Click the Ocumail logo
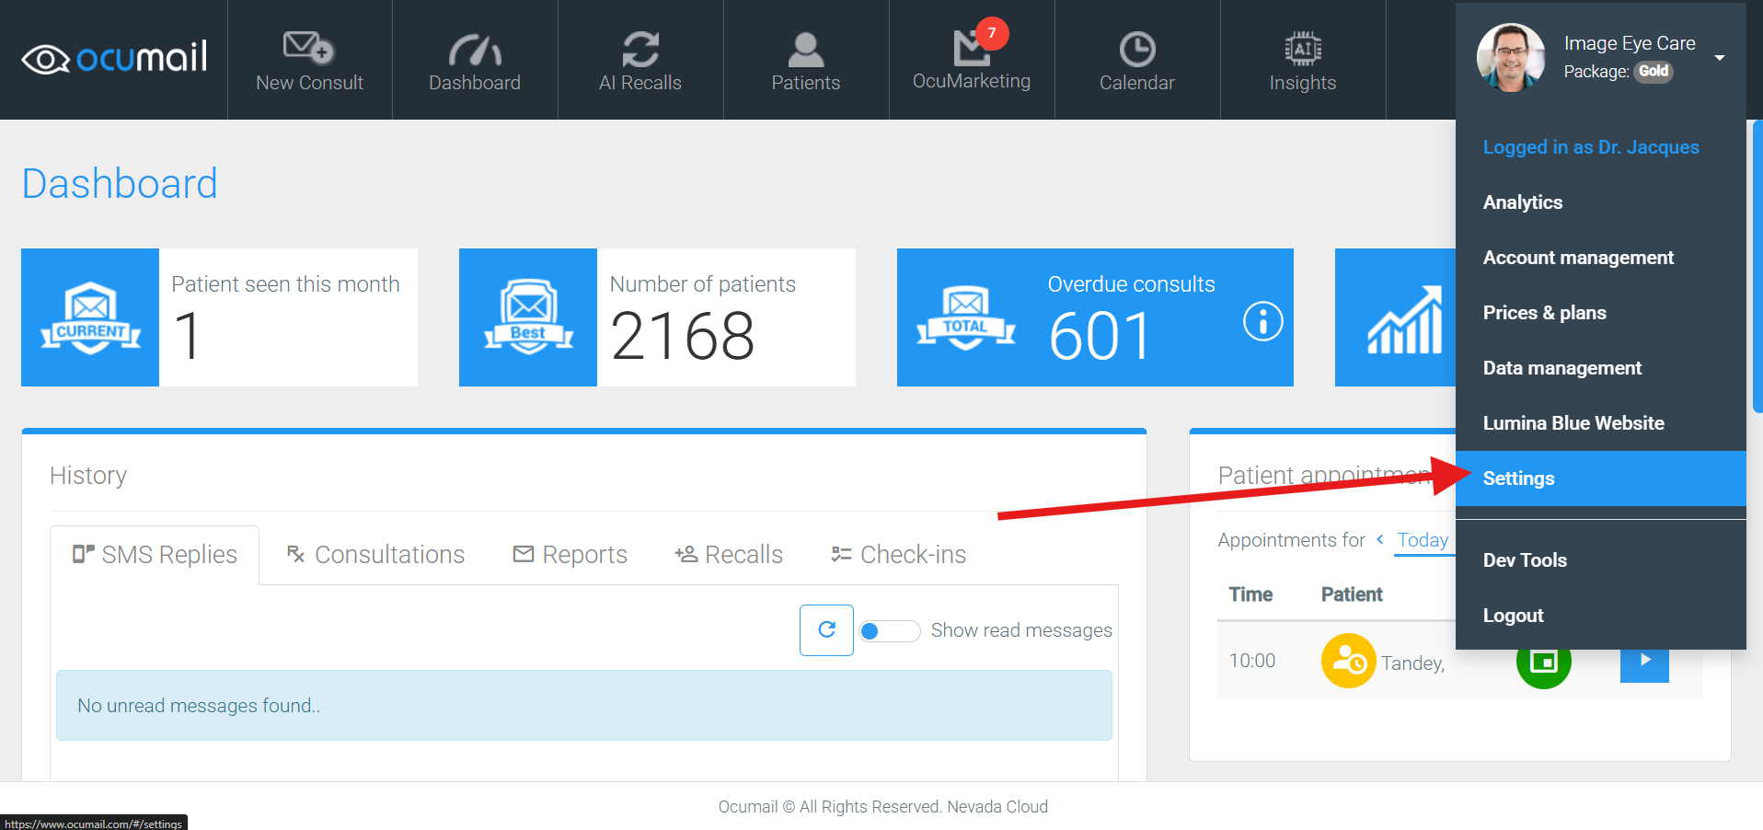The image size is (1763, 830). pyautogui.click(x=115, y=59)
